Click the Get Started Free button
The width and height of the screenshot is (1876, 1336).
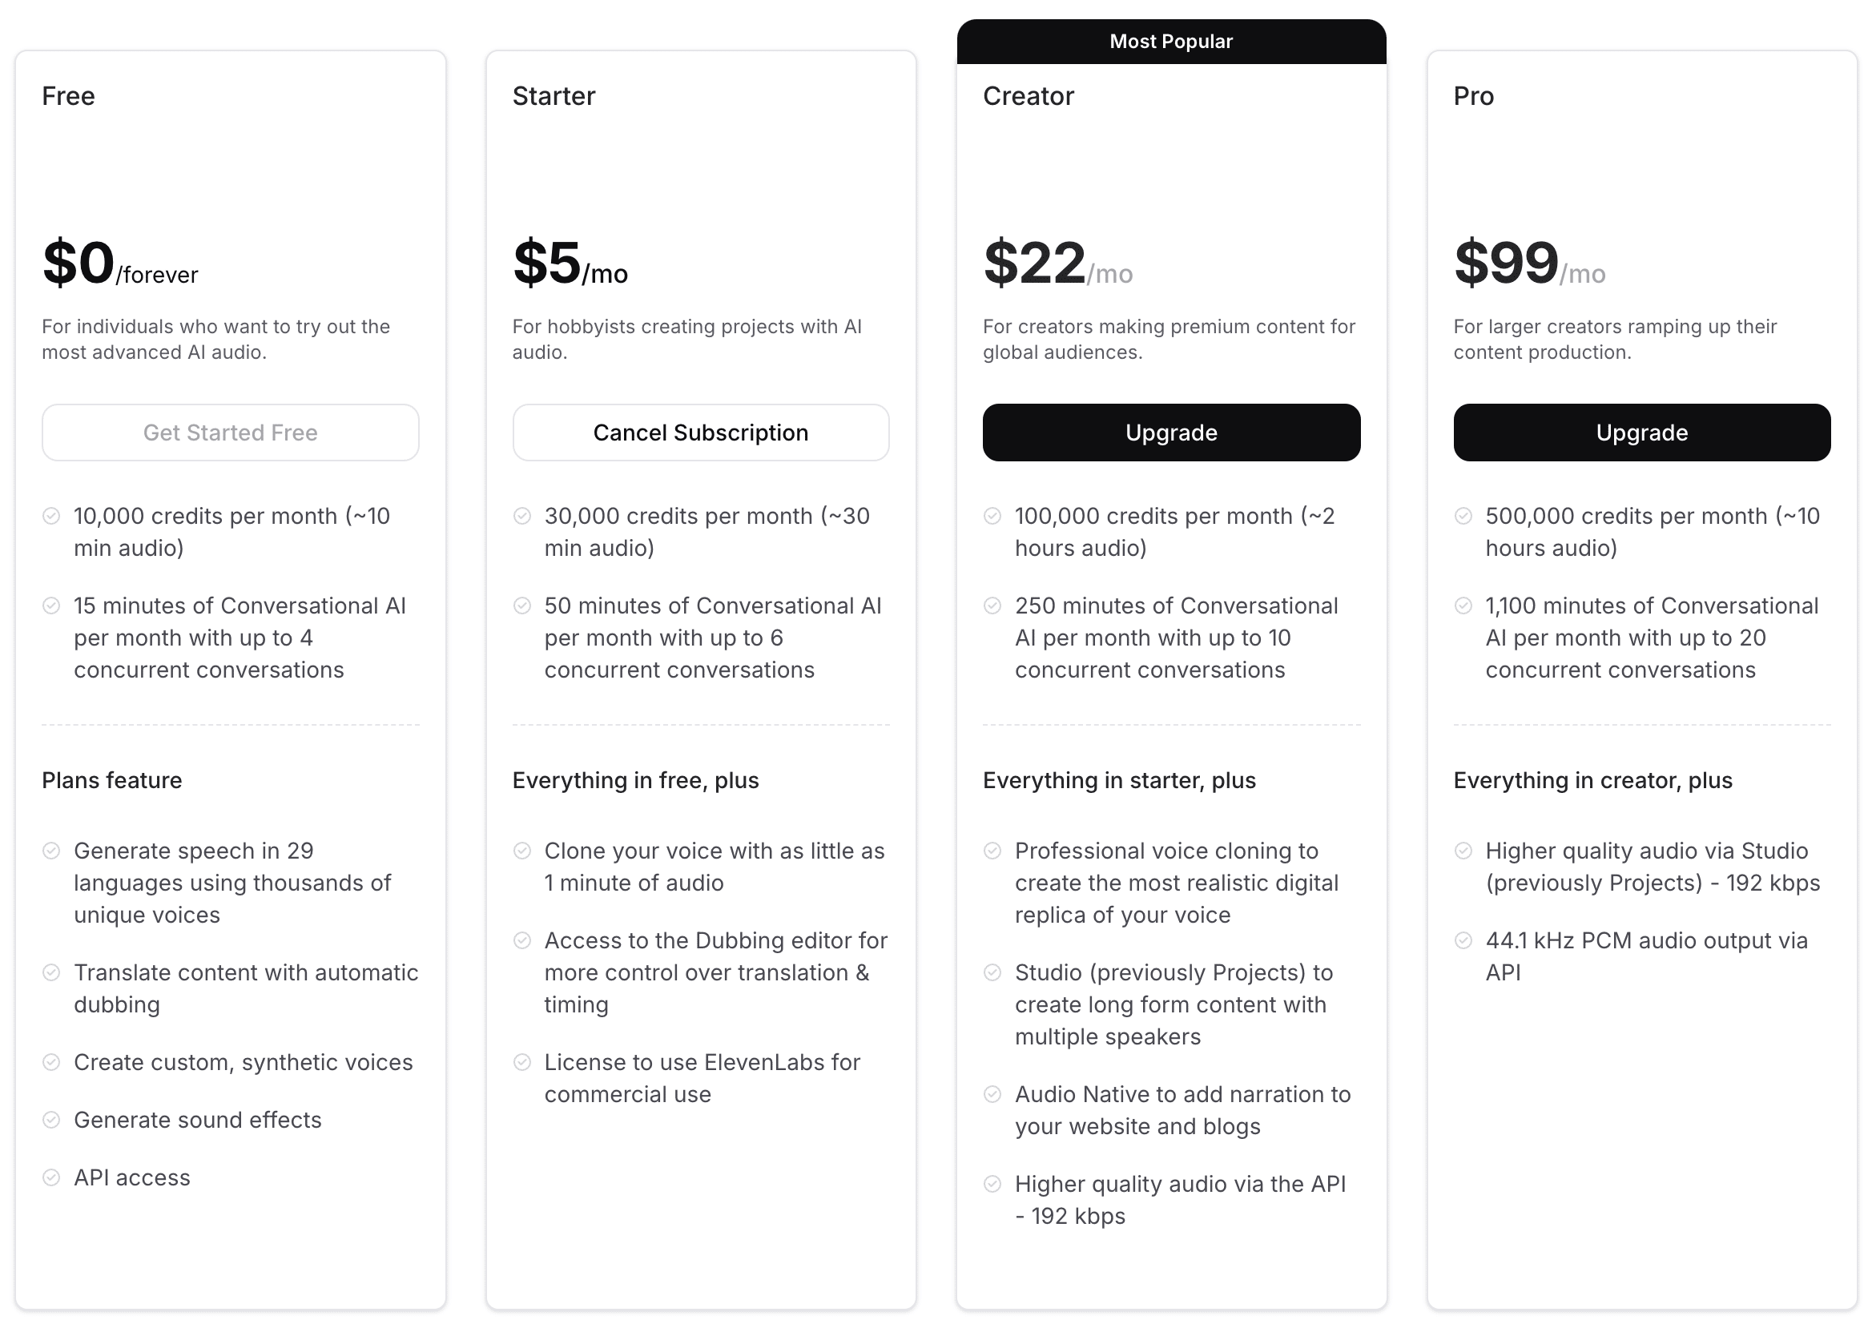coord(231,433)
